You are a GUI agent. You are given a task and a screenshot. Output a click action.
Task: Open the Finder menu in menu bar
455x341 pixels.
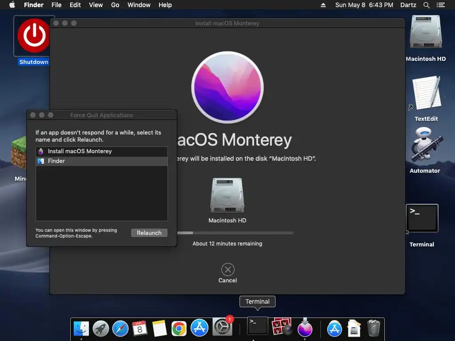34,5
